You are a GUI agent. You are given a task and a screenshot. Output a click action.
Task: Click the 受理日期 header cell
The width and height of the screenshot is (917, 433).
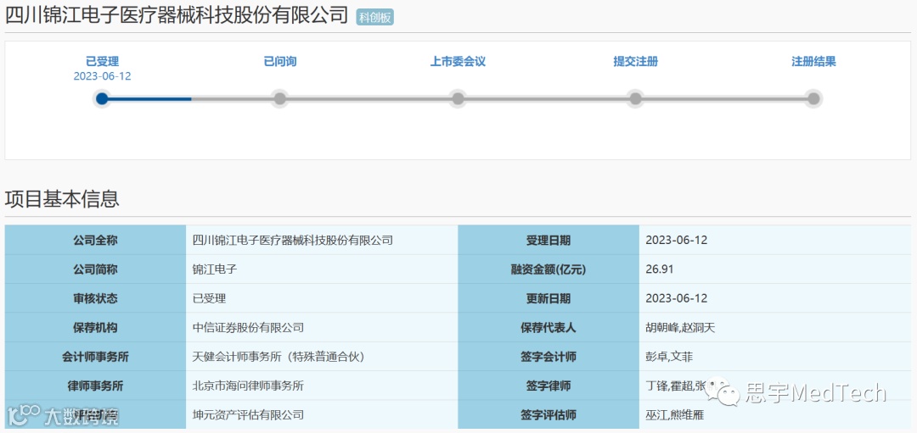click(549, 240)
